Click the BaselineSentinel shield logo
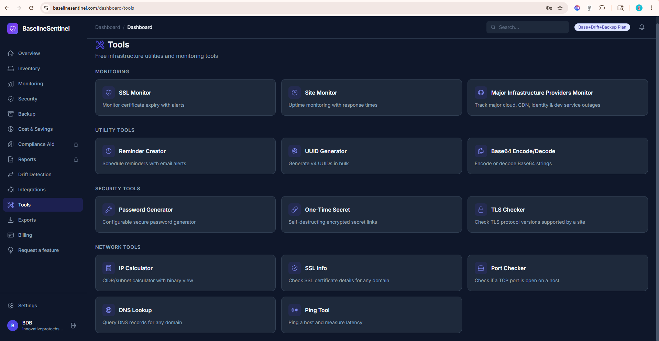659x341 pixels. (13, 29)
